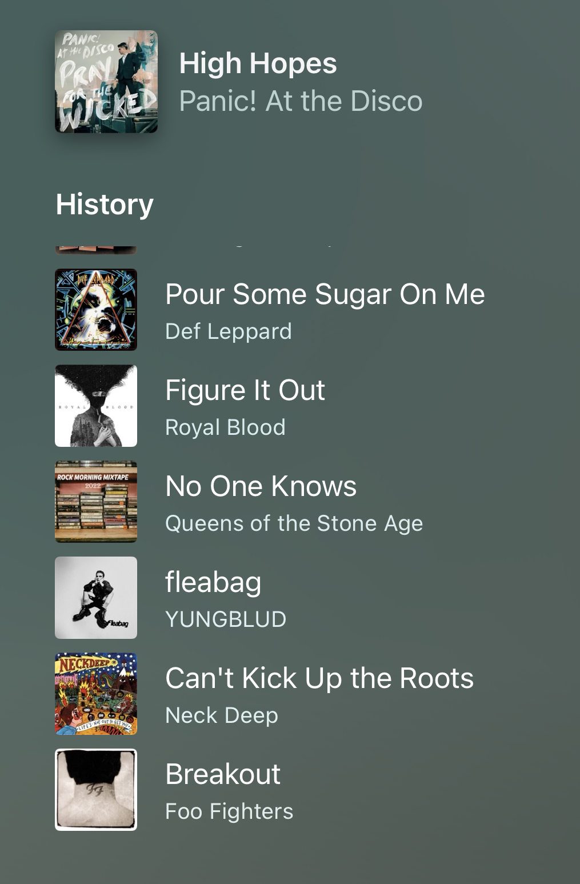
Task: Click the Pray for the Wicked album cover
Action: pyautogui.click(x=106, y=82)
